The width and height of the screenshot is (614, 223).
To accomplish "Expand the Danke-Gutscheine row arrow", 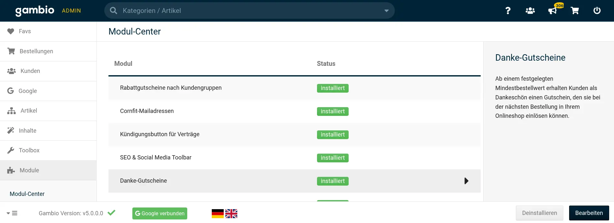I will pos(466,181).
